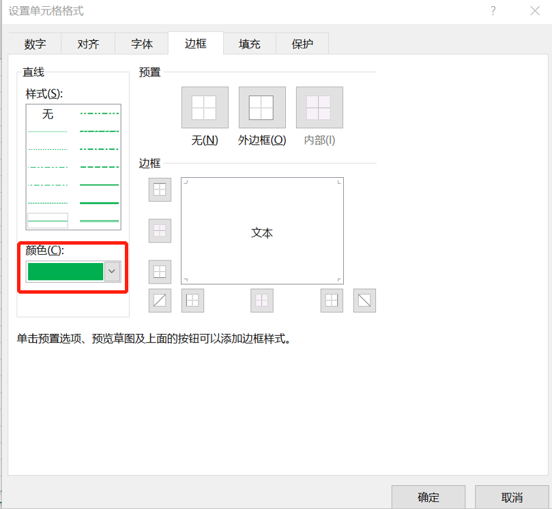Toggle the diagonal up border button
This screenshot has width=552, height=509.
(160, 300)
